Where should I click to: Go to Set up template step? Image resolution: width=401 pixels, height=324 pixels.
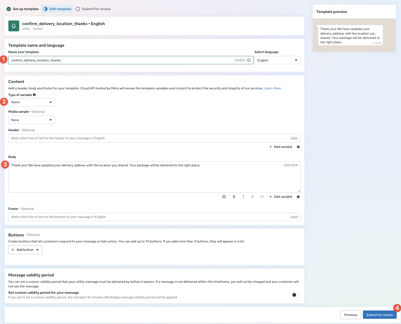pyautogui.click(x=23, y=9)
